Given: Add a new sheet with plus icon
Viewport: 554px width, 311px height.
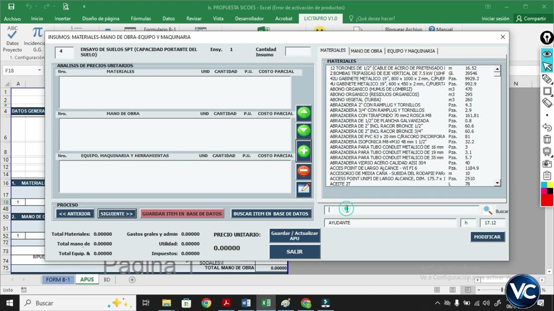Looking at the screenshot, I should click(x=132, y=279).
